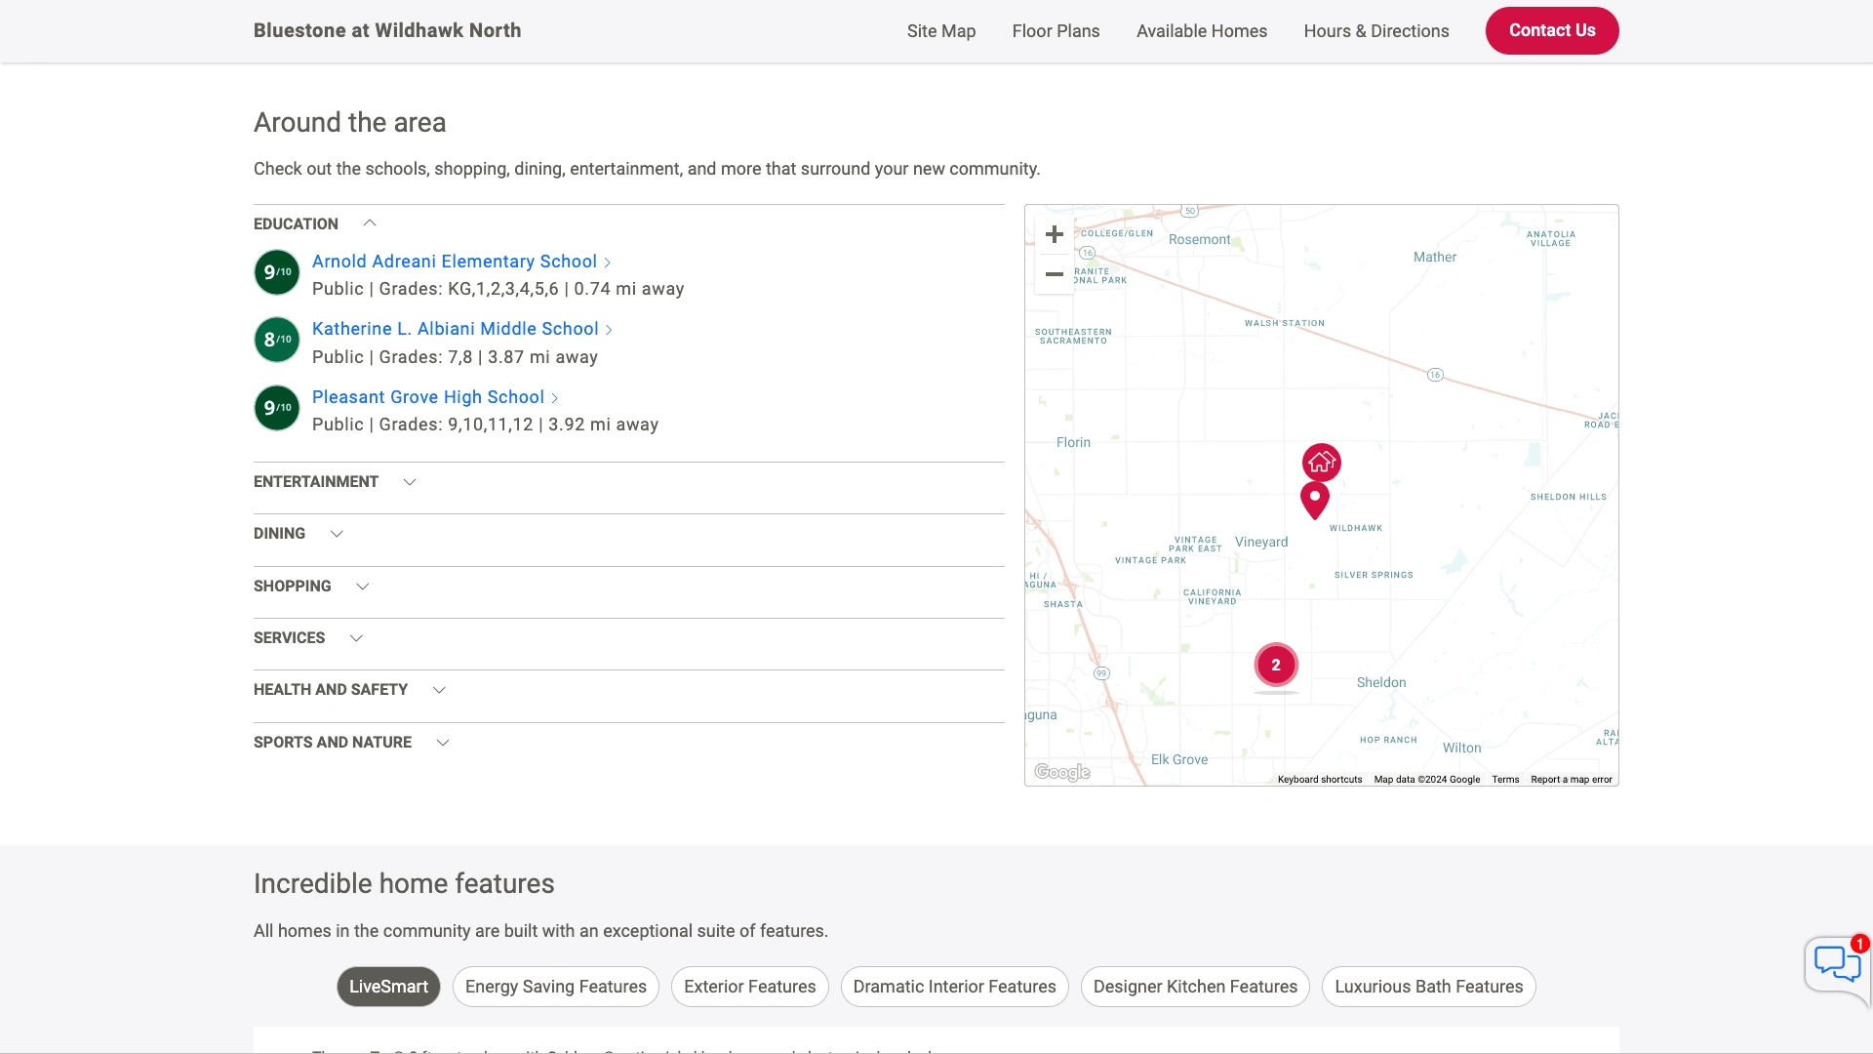Select the LiveSmart features tab

click(388, 986)
